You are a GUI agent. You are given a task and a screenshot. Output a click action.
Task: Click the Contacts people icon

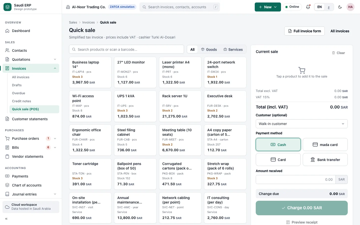(7, 50)
